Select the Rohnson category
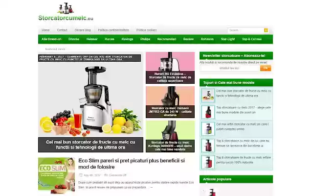The image size is (313, 196). [207, 39]
